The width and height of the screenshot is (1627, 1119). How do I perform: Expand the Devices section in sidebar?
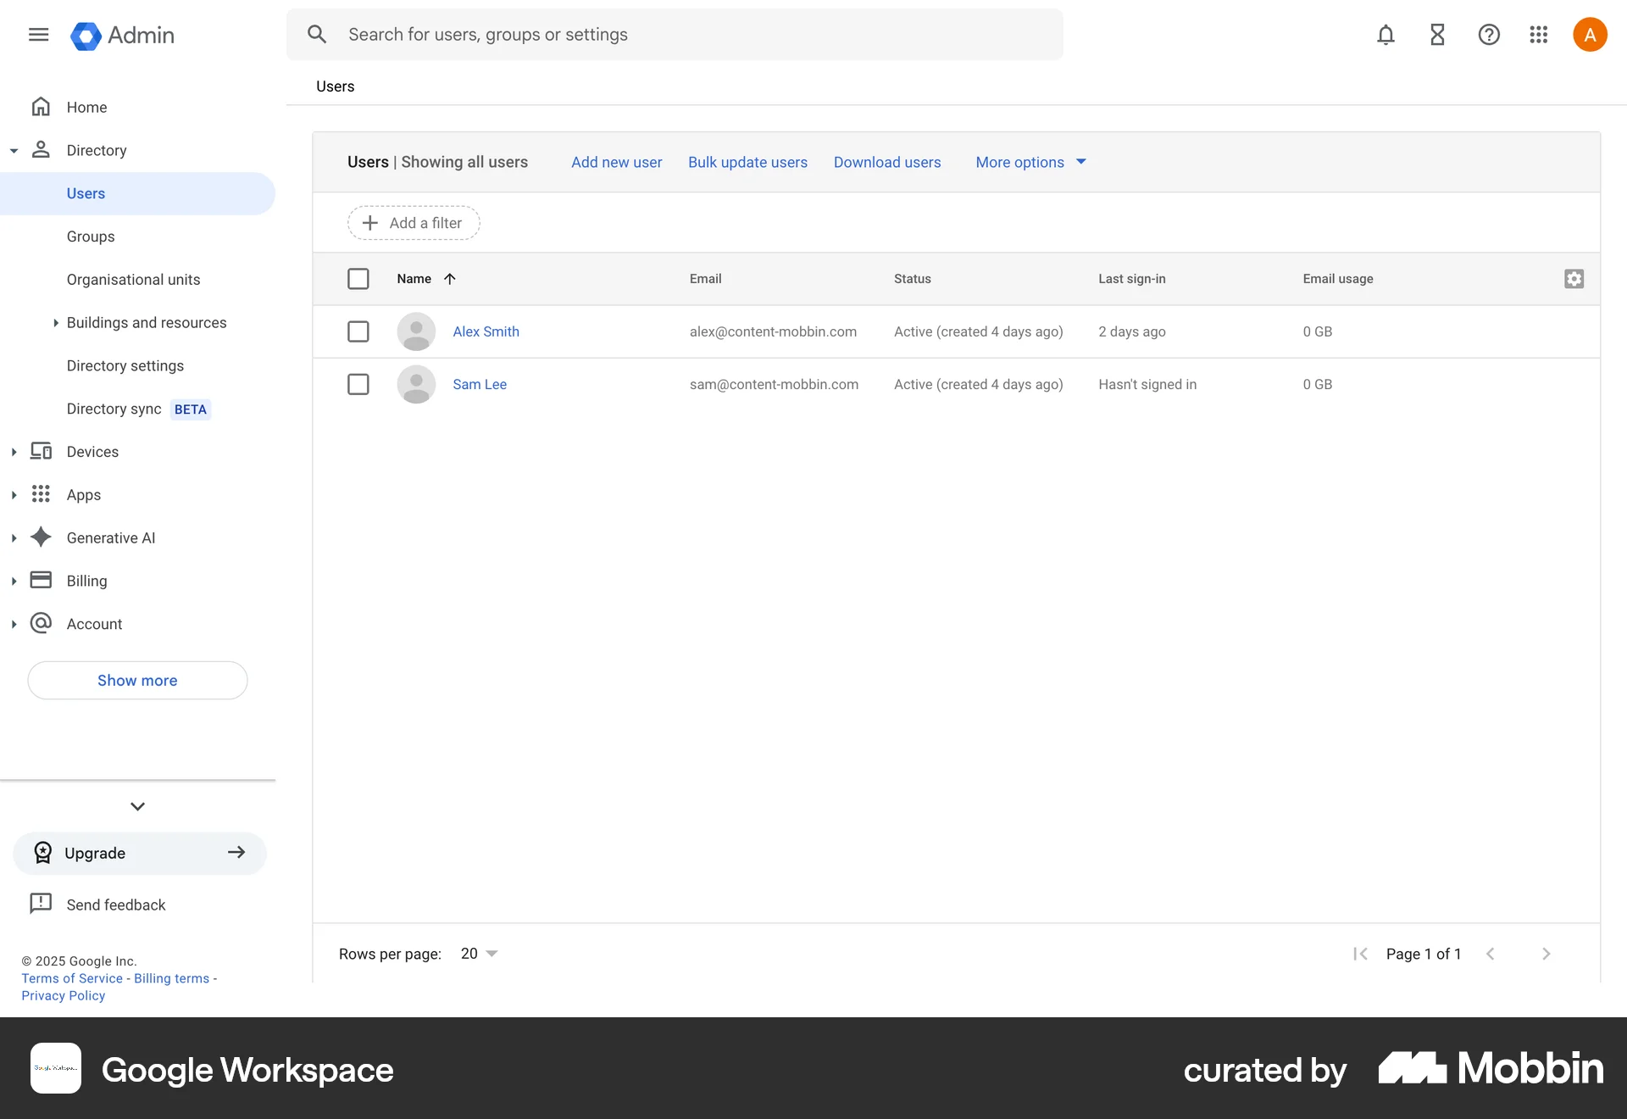tap(14, 452)
